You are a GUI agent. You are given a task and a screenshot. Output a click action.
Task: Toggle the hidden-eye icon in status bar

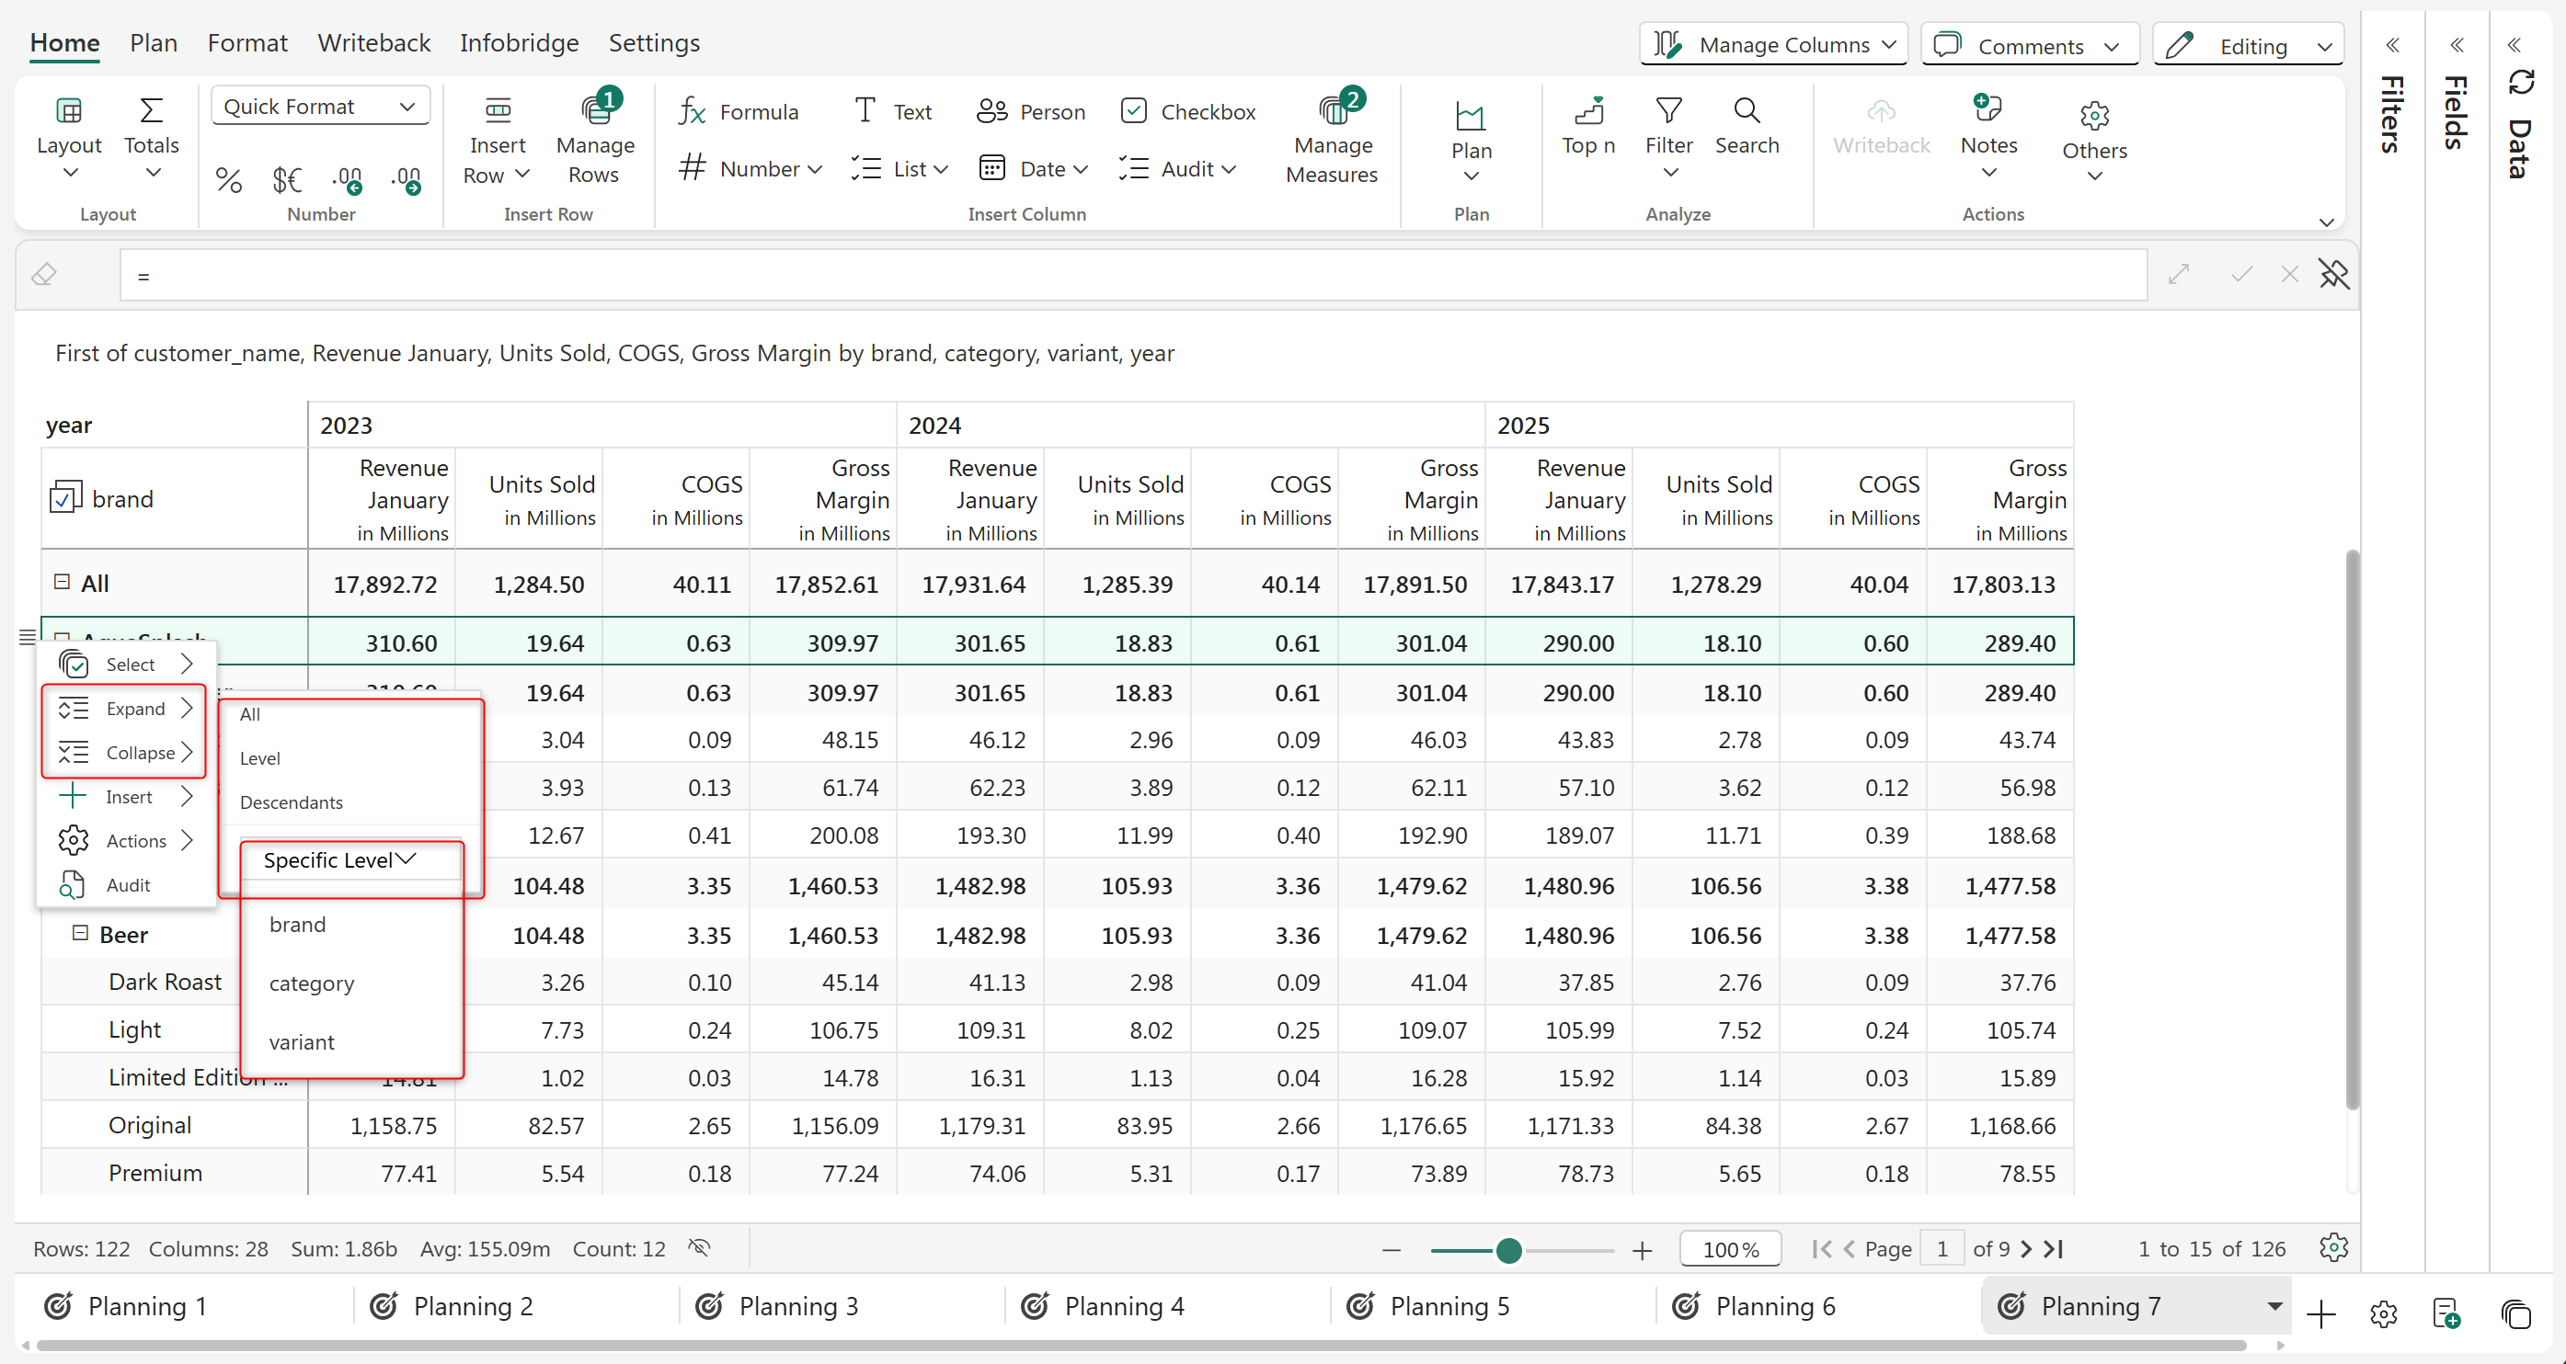pyautogui.click(x=699, y=1247)
